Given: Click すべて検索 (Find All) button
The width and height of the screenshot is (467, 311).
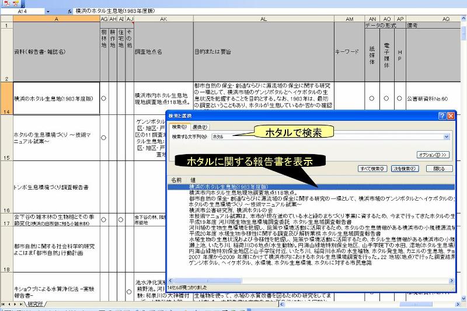Looking at the screenshot, I should pos(371,169).
